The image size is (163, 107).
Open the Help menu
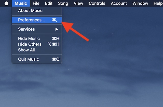[158, 3]
